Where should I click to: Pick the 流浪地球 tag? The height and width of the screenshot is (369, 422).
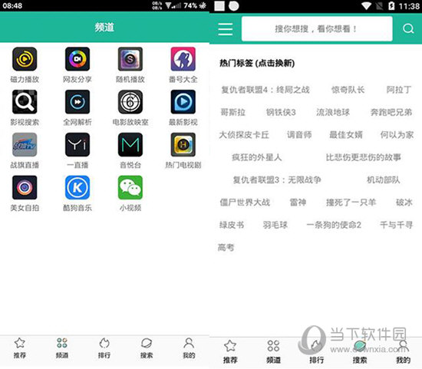(x=333, y=112)
